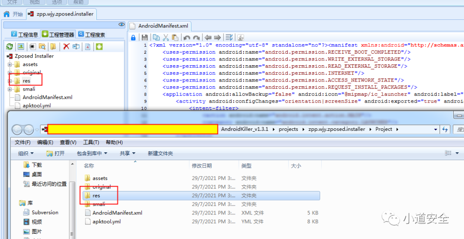464x239 pixels.
Task: Click the undo arrow in editor toolbar
Action: coord(187,37)
